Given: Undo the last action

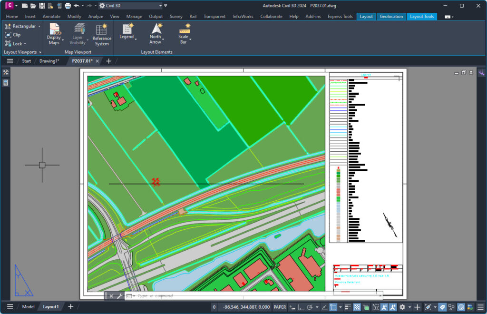Looking at the screenshot, I should coord(77,6).
